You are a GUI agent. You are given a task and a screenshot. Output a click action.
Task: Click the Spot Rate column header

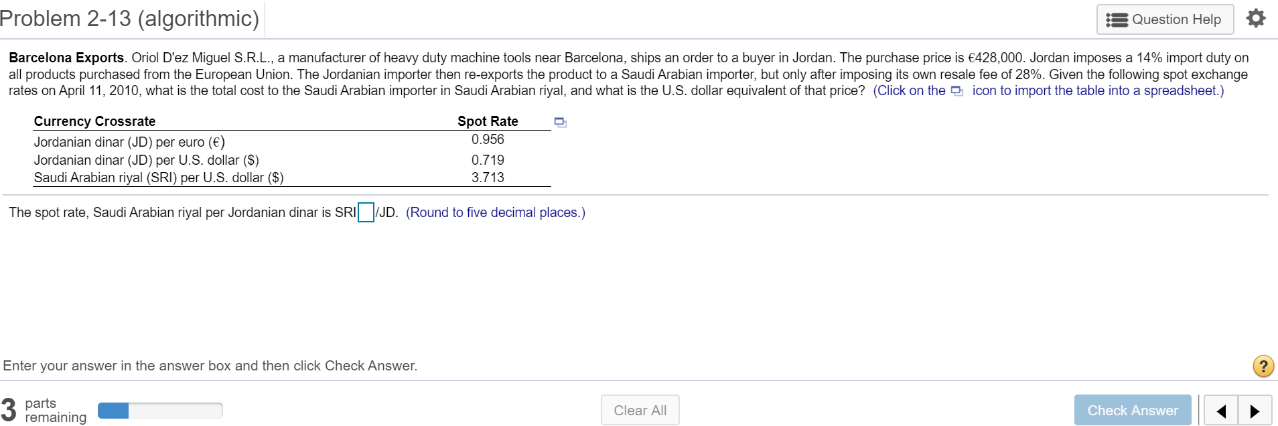(x=488, y=121)
